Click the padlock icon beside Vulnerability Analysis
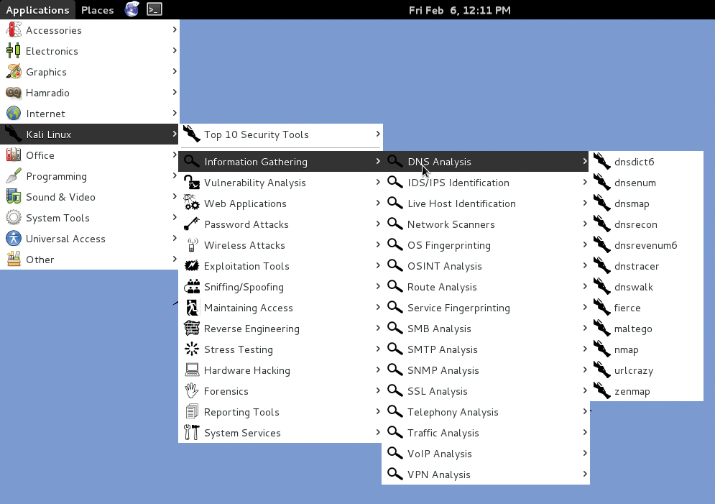This screenshot has height=504, width=715. click(191, 183)
